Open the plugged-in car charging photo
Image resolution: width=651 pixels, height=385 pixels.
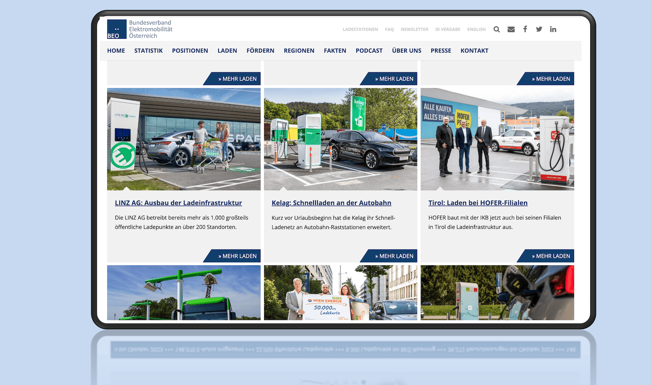pos(497,293)
